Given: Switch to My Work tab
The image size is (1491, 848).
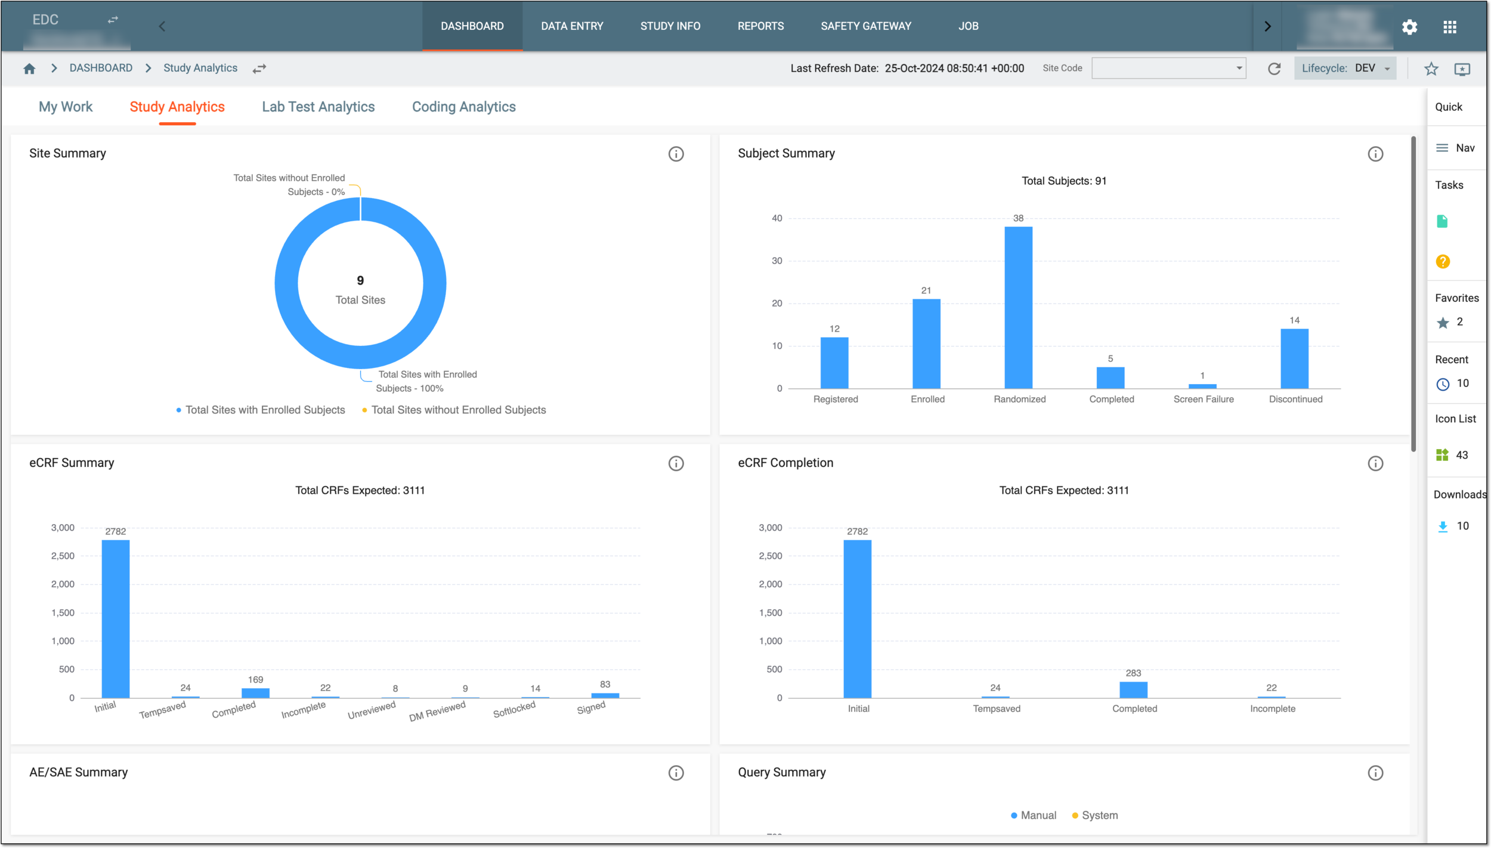Looking at the screenshot, I should 66,107.
